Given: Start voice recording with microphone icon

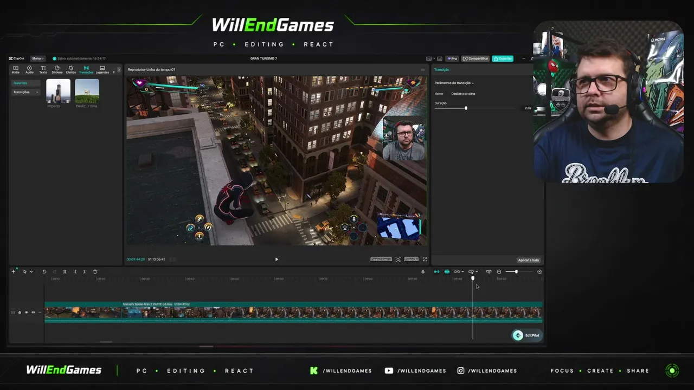Looking at the screenshot, I should click(x=423, y=272).
